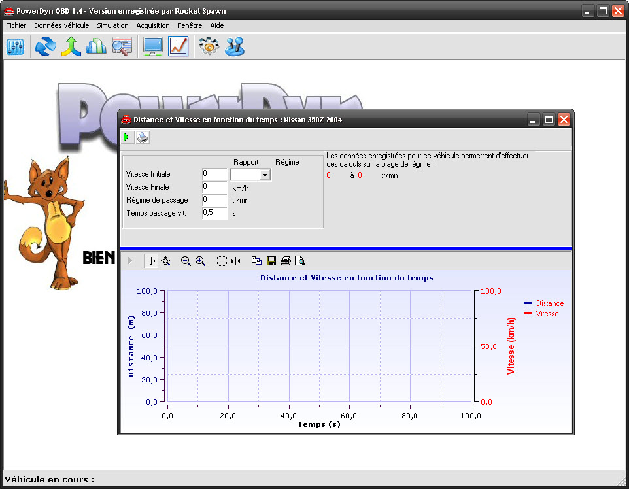Viewport: 629px width, 489px height.
Task: Open the Acquisition menu
Action: tap(153, 25)
